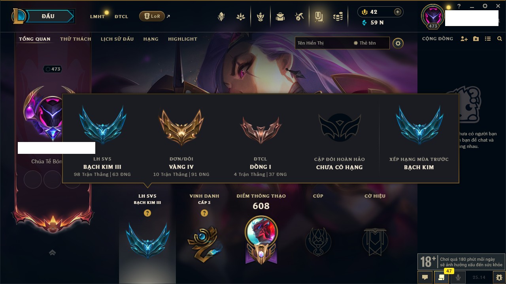Open the Collection backpack icon
Screen dimensions: 506x284
(x=280, y=17)
